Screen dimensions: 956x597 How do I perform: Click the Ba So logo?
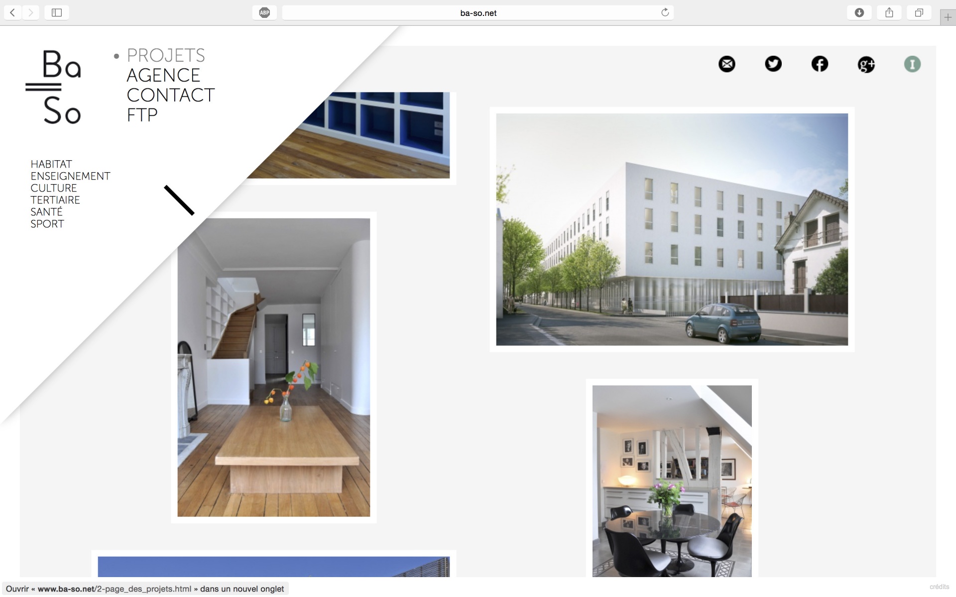(54, 86)
